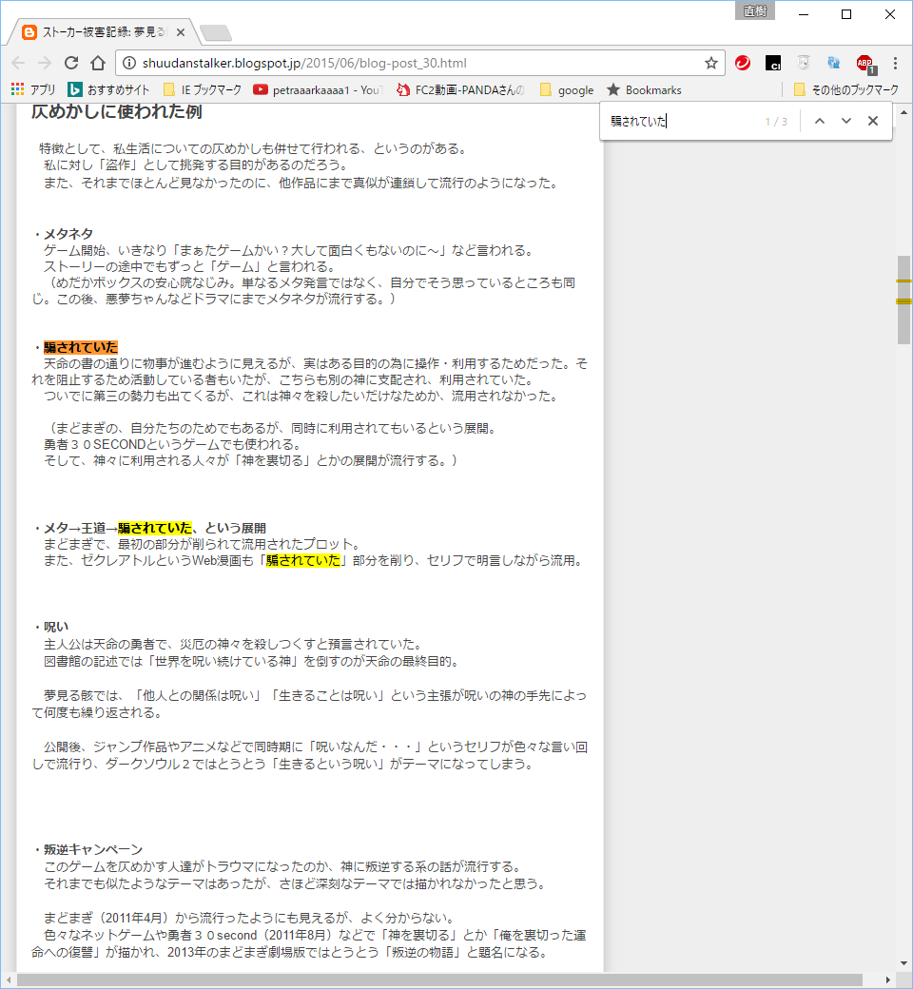913x989 pixels.
Task: Click the scroll down arrow
Action: (x=903, y=963)
